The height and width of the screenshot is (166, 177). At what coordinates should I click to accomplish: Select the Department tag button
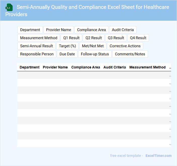[30, 30]
